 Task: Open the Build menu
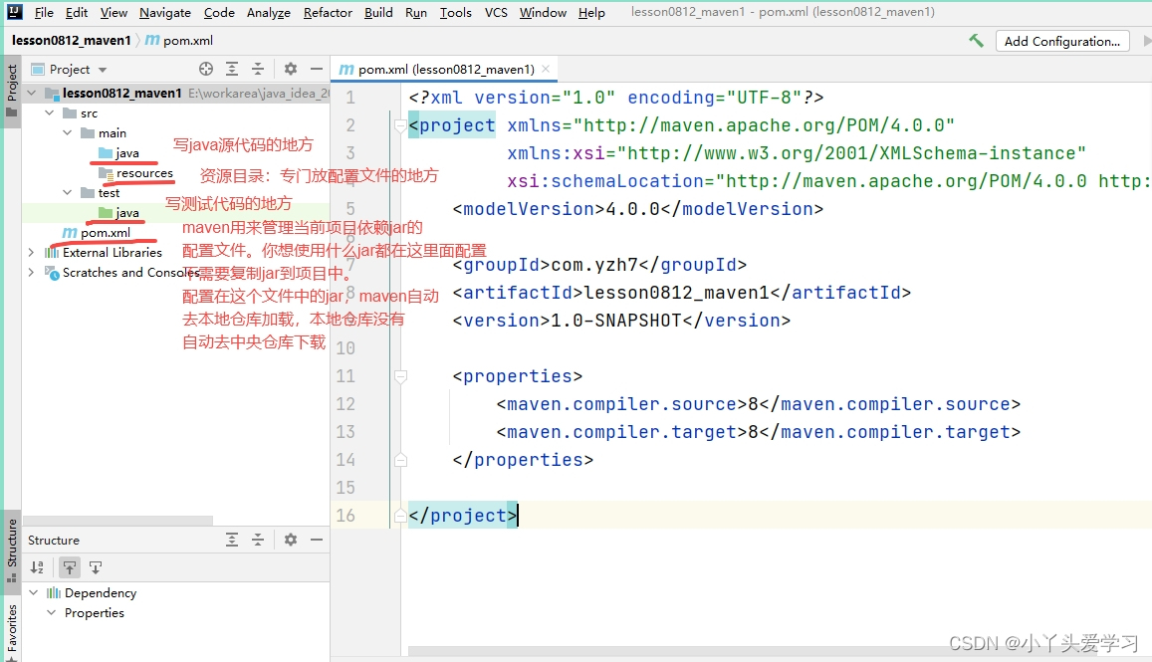pyautogui.click(x=378, y=13)
